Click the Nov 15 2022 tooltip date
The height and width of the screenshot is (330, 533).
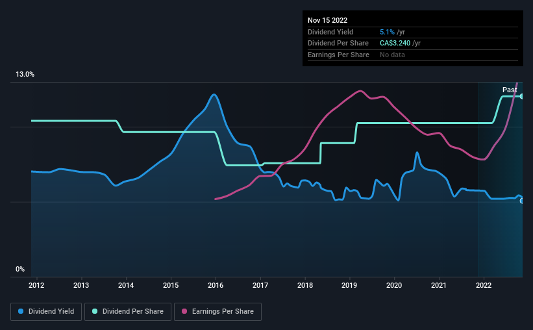click(x=327, y=20)
